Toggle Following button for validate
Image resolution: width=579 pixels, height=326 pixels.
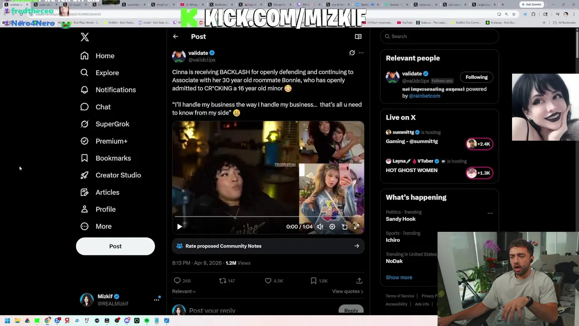pos(477,77)
